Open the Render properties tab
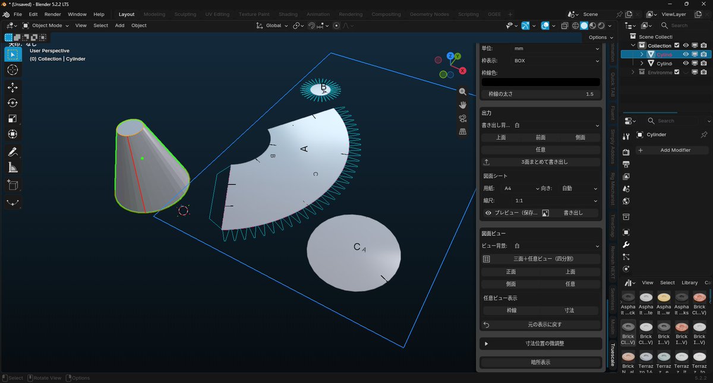Image resolution: width=713 pixels, height=383 pixels. (x=626, y=153)
